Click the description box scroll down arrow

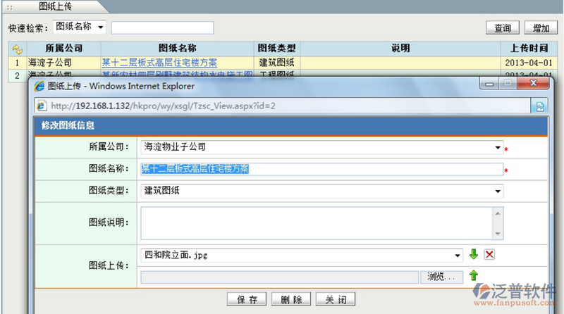498,234
